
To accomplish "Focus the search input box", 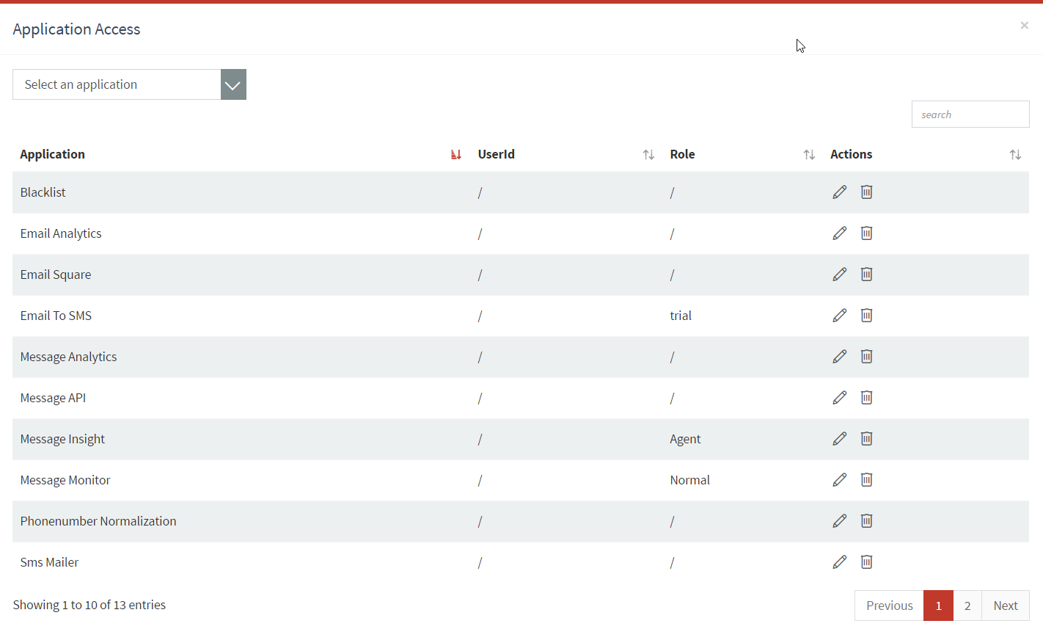I will 970,114.
